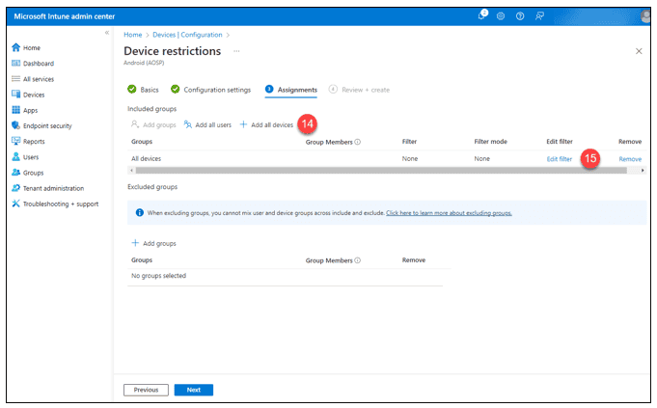Click the Home icon in sidebar
This screenshot has width=657, height=408.
(x=16, y=47)
